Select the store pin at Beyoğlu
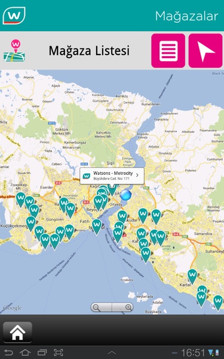This screenshot has height=359, width=224. 99,203
